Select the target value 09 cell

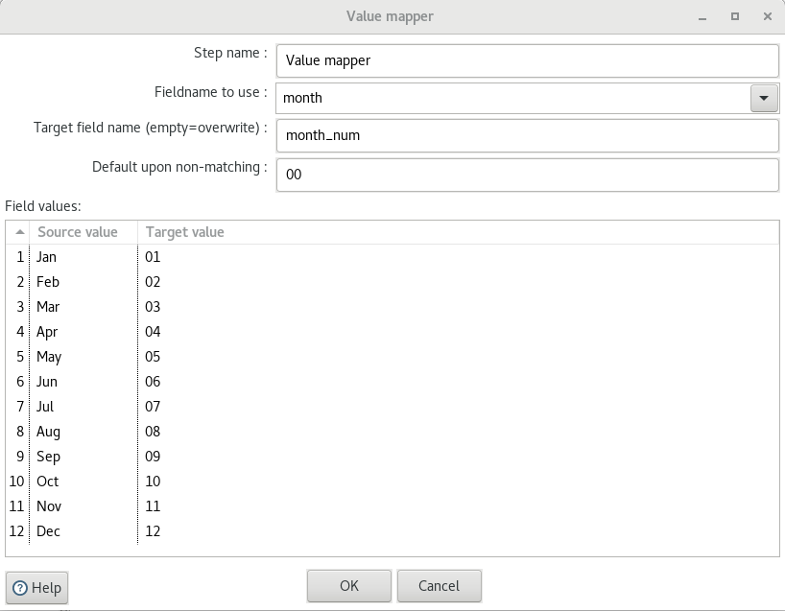pos(458,456)
